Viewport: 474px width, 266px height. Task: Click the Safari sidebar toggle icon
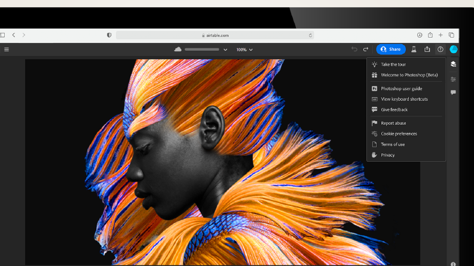2,35
